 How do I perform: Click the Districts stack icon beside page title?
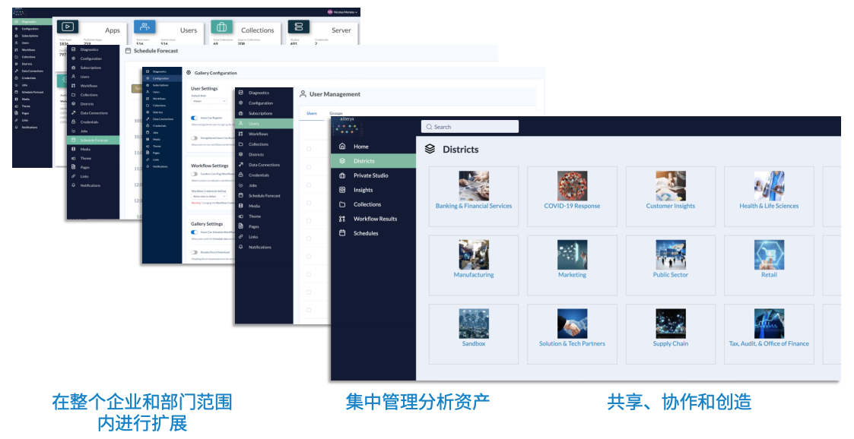(x=430, y=149)
